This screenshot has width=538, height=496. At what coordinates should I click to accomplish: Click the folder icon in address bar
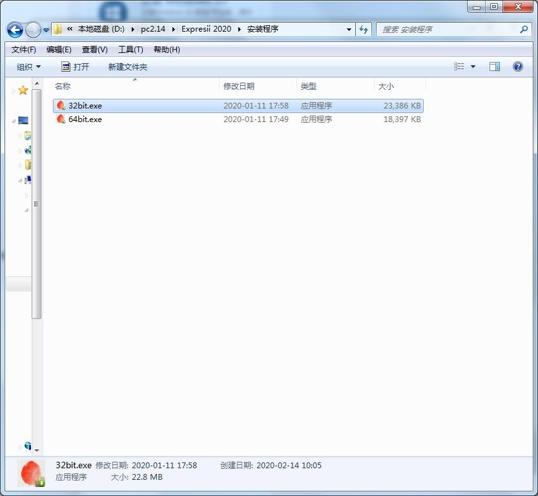[x=57, y=29]
